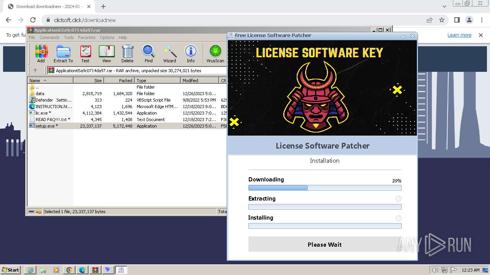
Task: Open the Favorites menu
Action: (87, 37)
